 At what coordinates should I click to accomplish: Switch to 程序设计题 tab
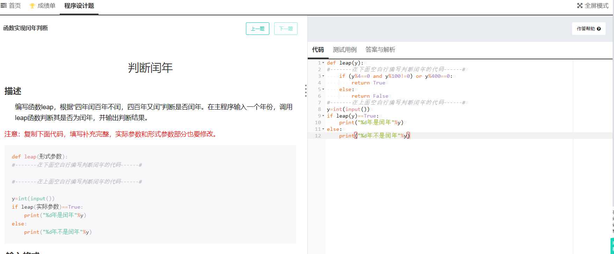79,6
